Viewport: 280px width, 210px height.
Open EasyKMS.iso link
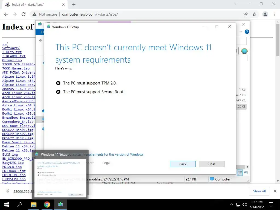coord(13,163)
